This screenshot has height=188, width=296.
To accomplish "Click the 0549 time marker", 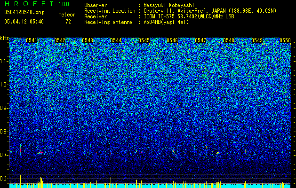I will 257,40.
